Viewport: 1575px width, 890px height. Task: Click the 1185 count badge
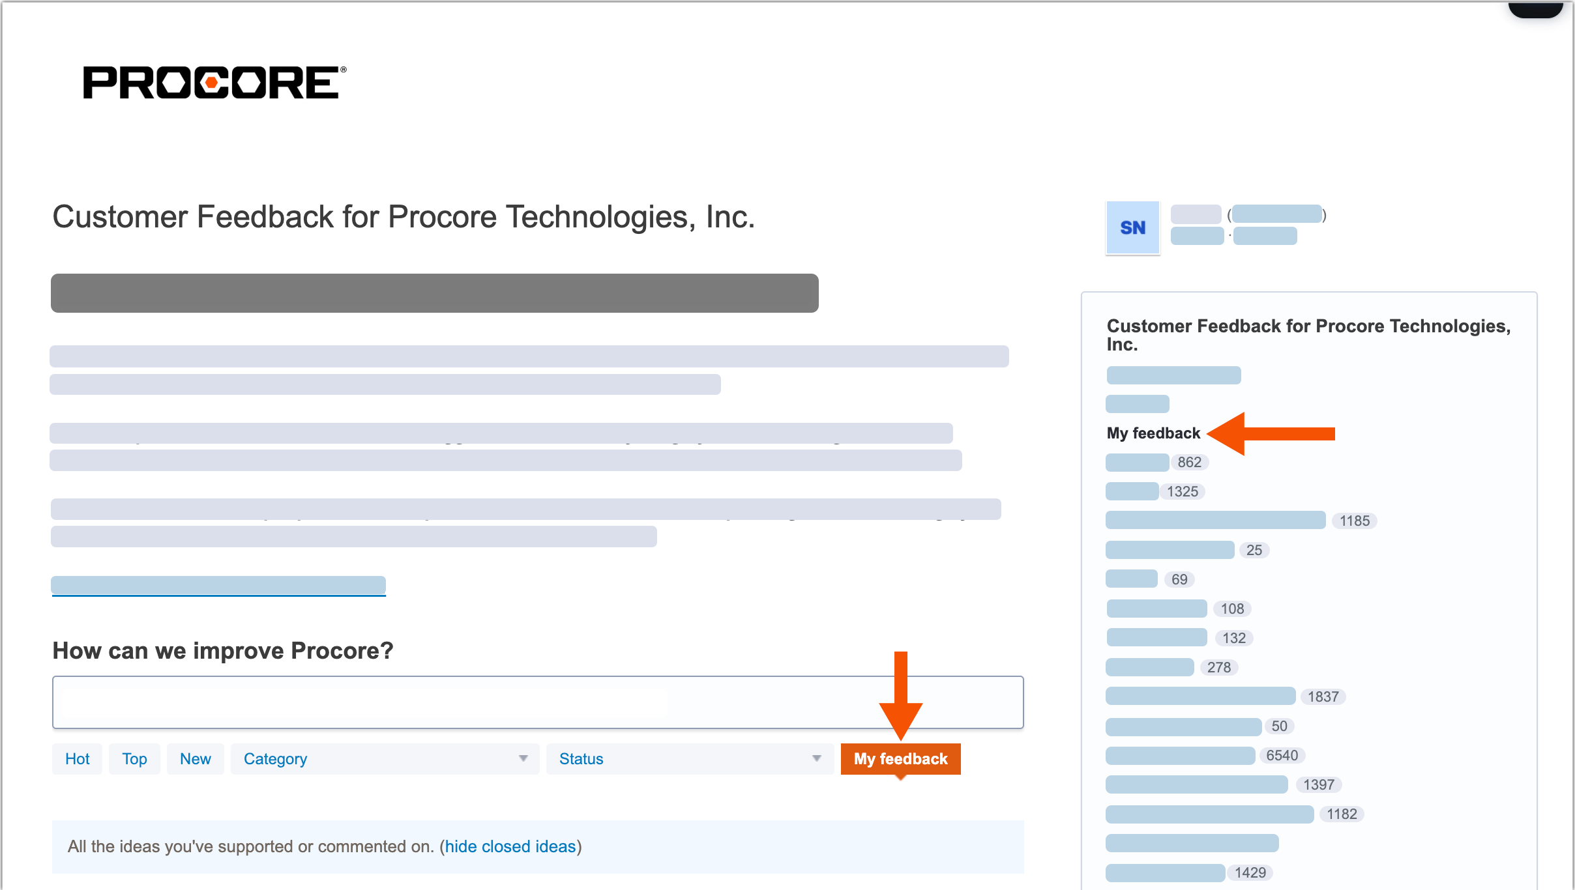tap(1355, 520)
